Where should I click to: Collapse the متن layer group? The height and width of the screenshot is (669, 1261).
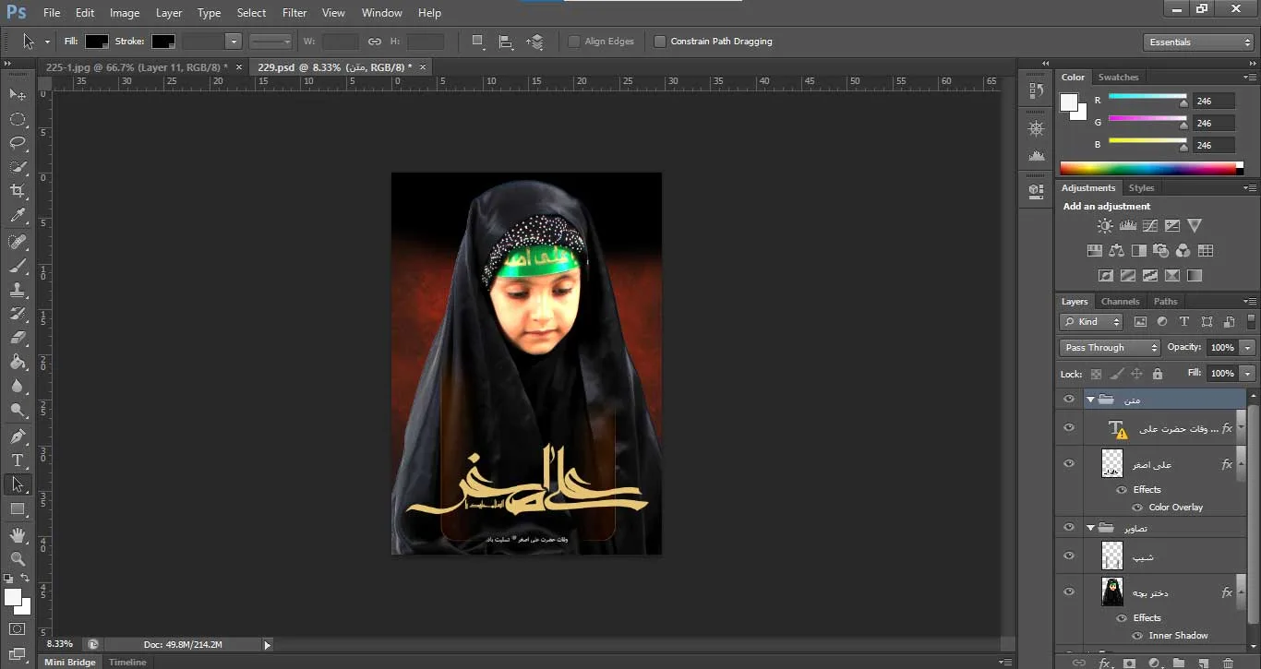(1090, 400)
